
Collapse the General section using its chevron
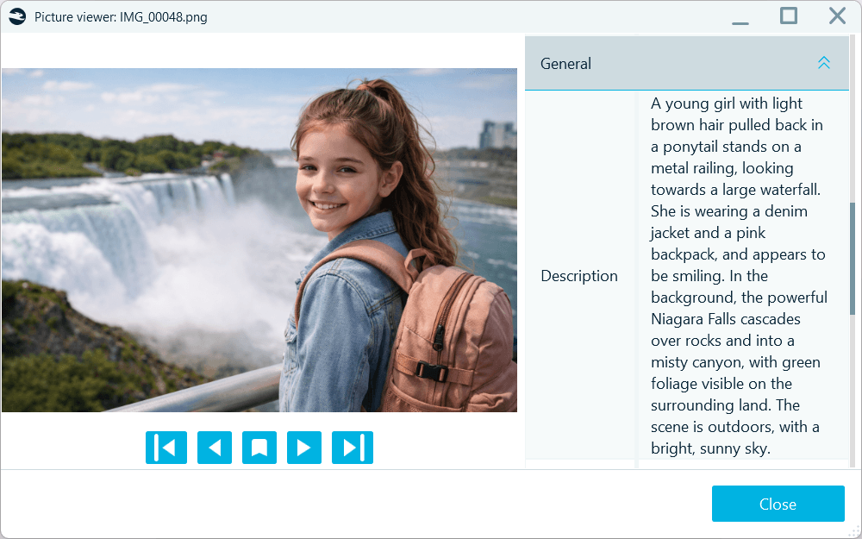tap(824, 63)
